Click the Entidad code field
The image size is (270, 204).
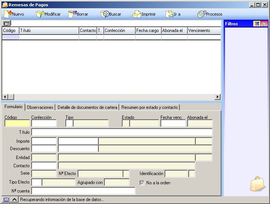coord(44,158)
